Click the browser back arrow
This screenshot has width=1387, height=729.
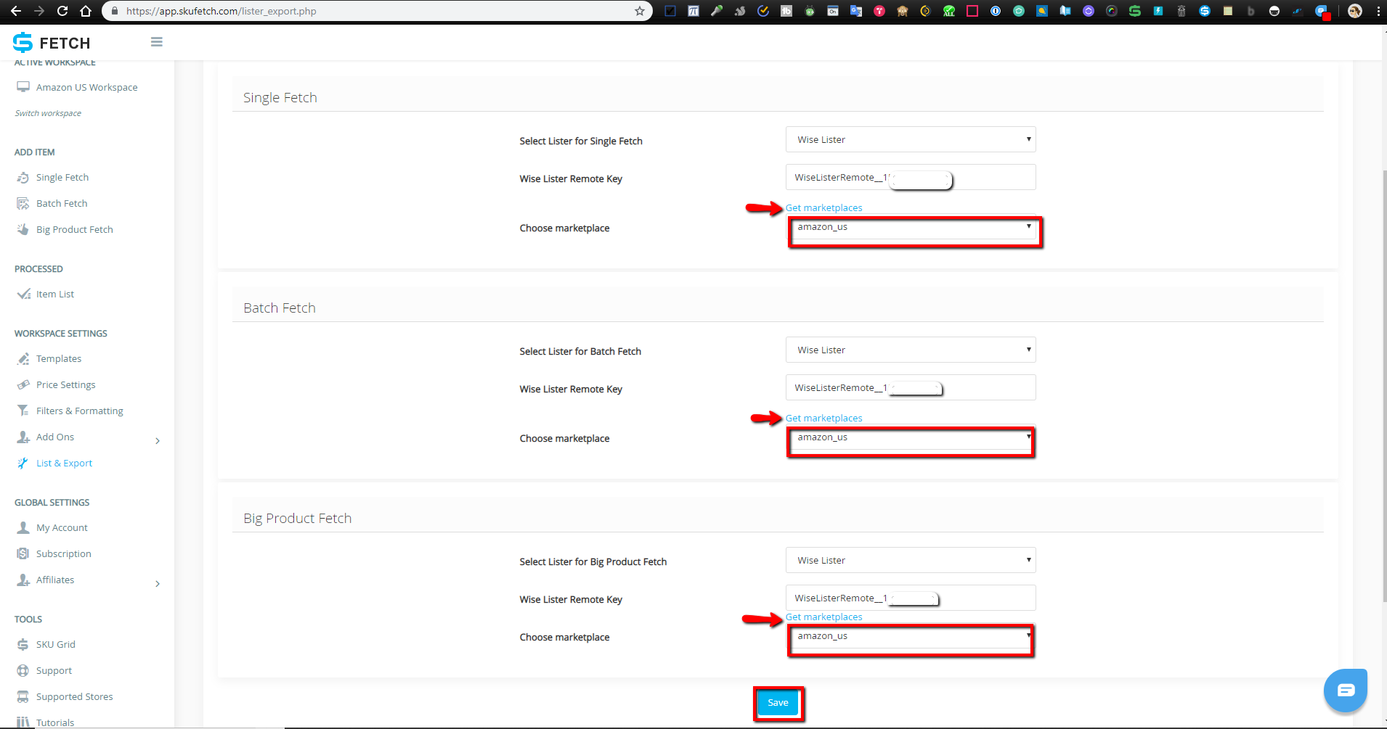[x=16, y=11]
